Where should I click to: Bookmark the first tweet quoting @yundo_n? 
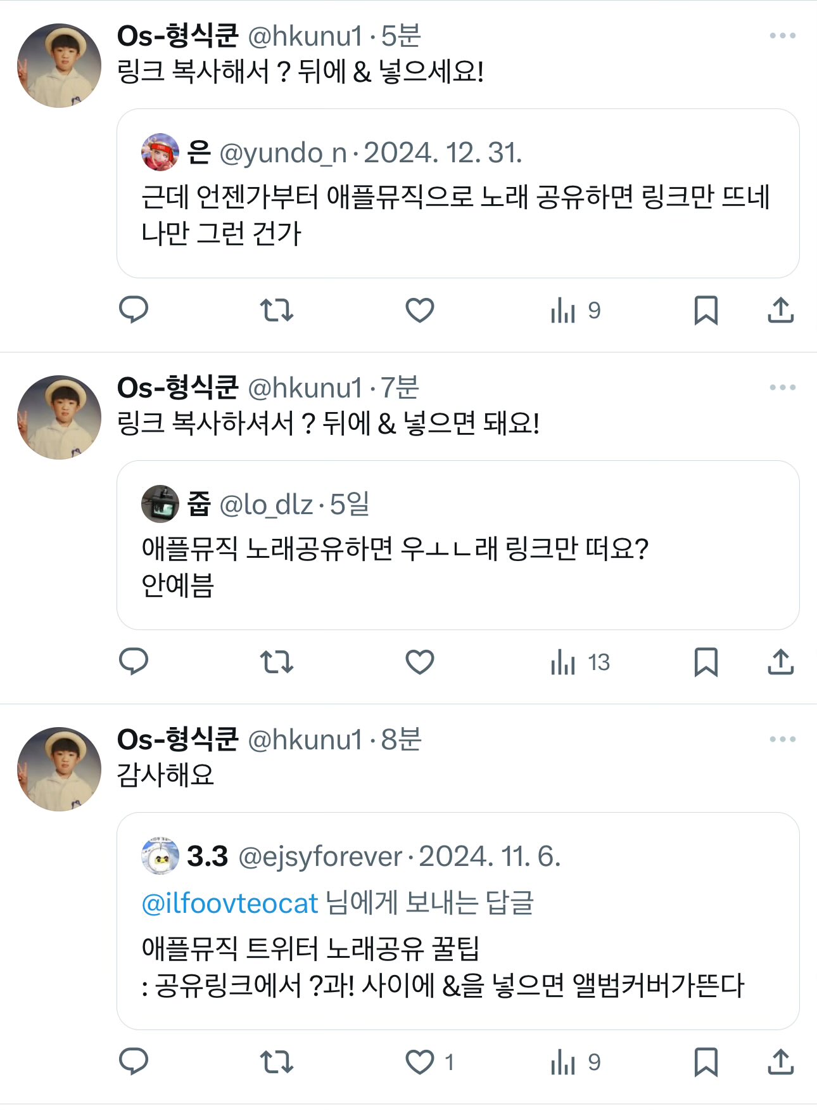pos(706,310)
